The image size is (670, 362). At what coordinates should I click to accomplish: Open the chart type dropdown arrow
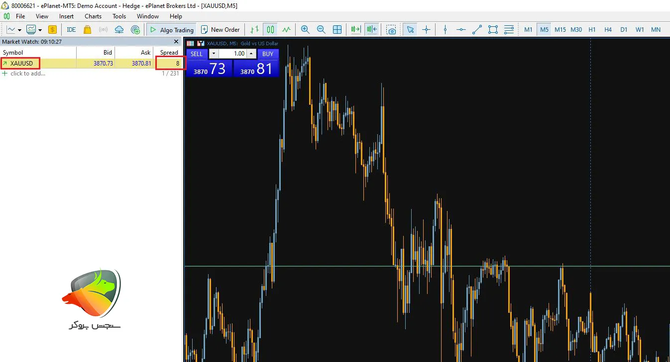pyautogui.click(x=19, y=30)
